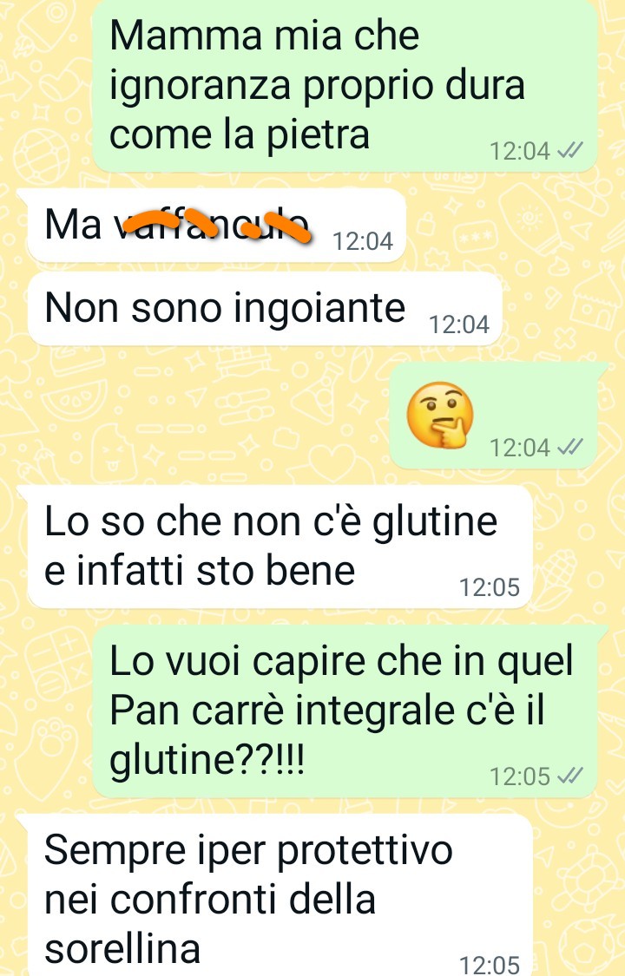
Task: Tap double checkmarks on the emoji message
Action: [x=569, y=447]
